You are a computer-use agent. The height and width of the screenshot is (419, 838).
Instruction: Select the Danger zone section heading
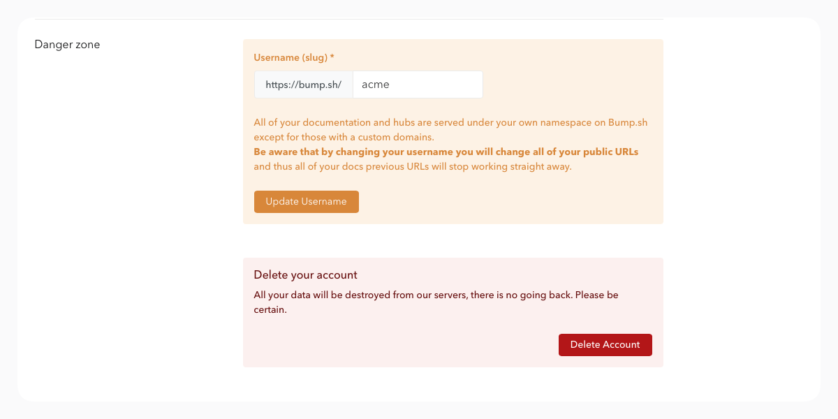coord(67,45)
